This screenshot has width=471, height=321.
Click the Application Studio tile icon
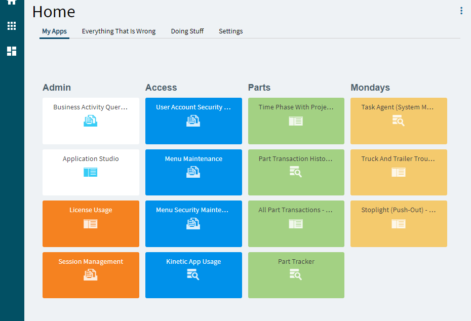91,172
